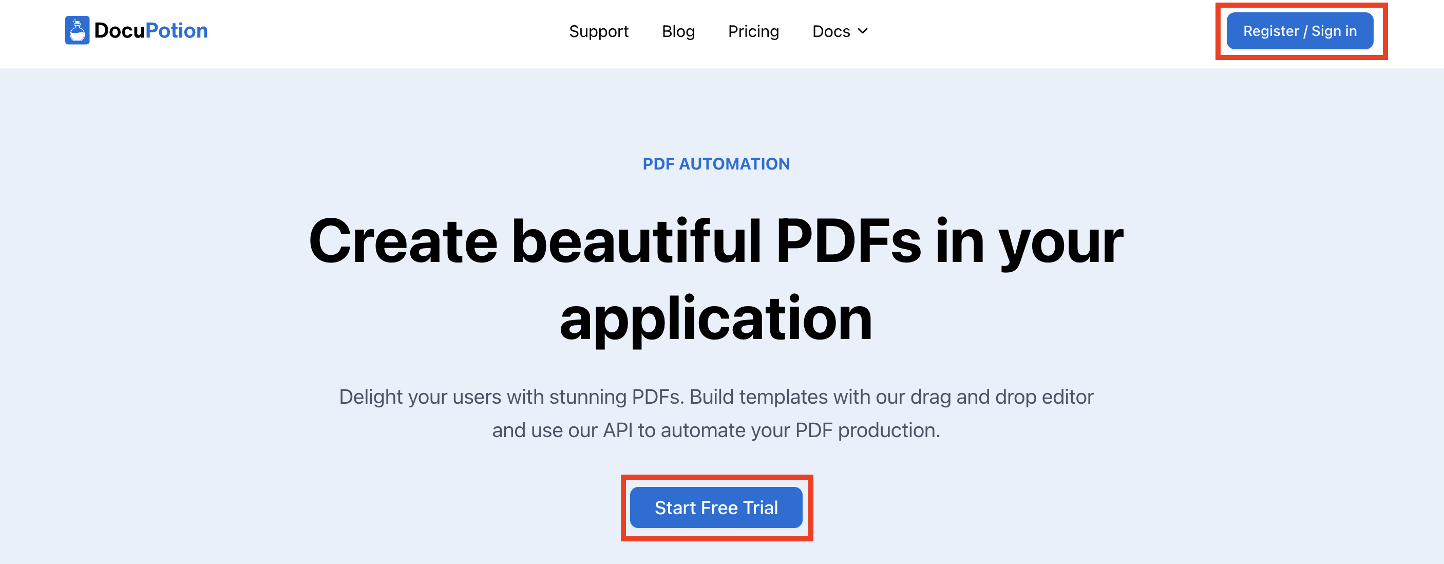
Task: Click the text "and use our API to automate"
Action: point(619,430)
